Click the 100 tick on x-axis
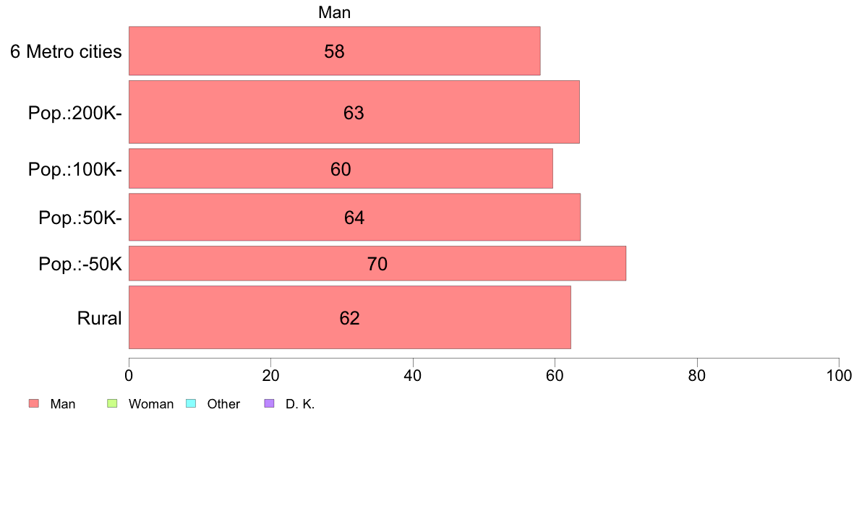859x532 pixels. (839, 375)
